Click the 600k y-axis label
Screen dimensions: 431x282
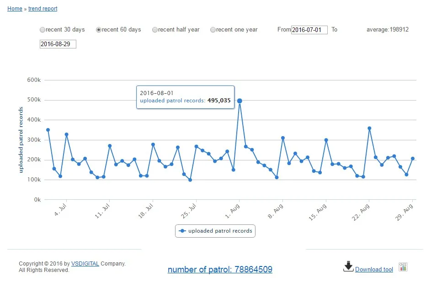click(x=34, y=80)
